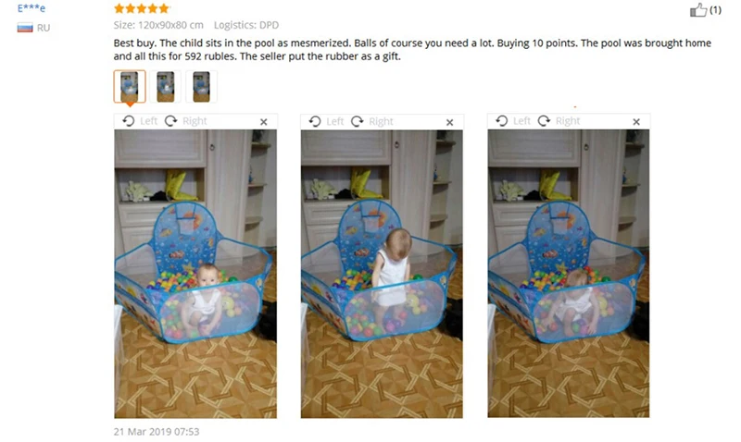Rotate third photo left
741x442 pixels.
coord(513,121)
